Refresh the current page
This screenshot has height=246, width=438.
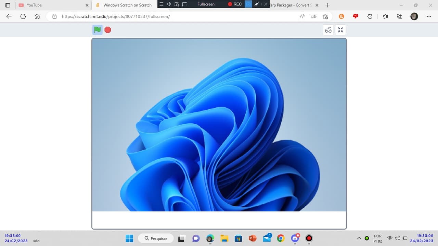(x=23, y=16)
